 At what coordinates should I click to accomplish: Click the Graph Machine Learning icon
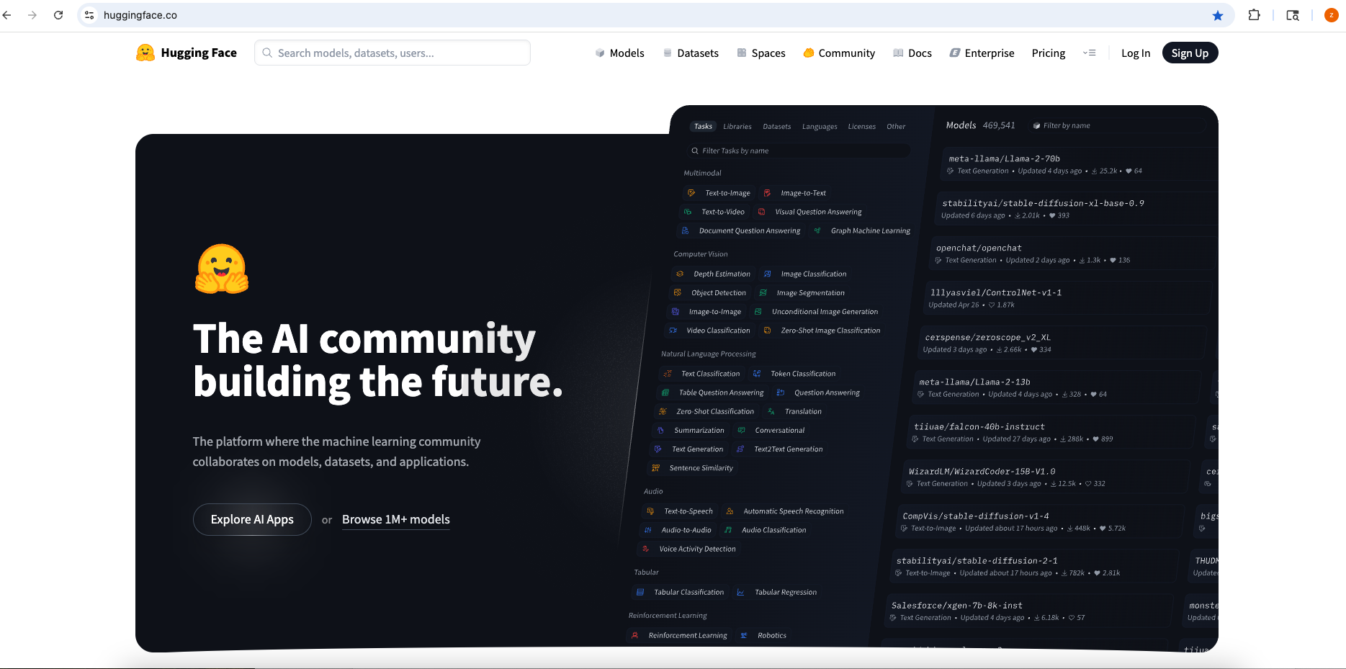pyautogui.click(x=818, y=230)
